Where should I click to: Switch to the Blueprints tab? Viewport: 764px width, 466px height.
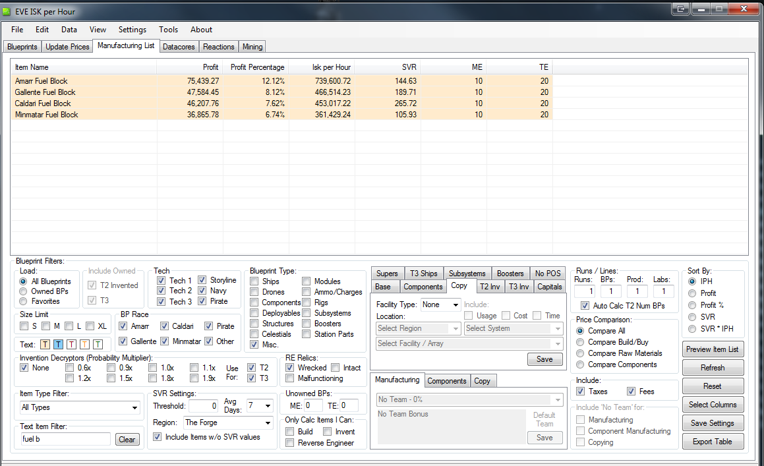(x=22, y=47)
